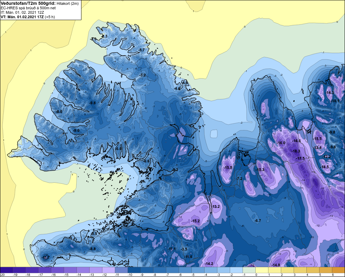Click the -5.7 temperature label
This screenshot has height=277, width=345.
coord(142,50)
